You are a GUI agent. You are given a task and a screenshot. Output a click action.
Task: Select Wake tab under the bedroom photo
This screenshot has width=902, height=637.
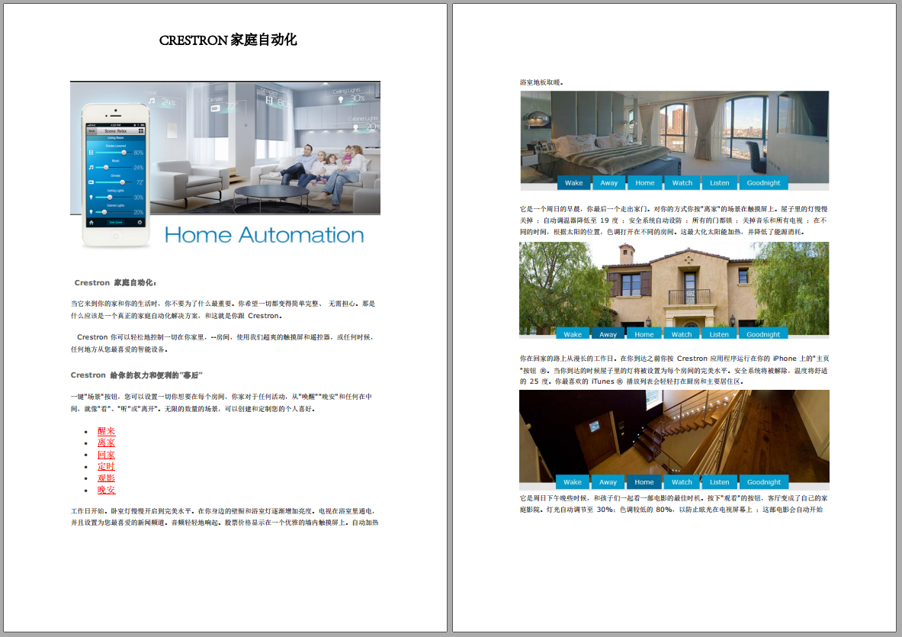pos(573,183)
